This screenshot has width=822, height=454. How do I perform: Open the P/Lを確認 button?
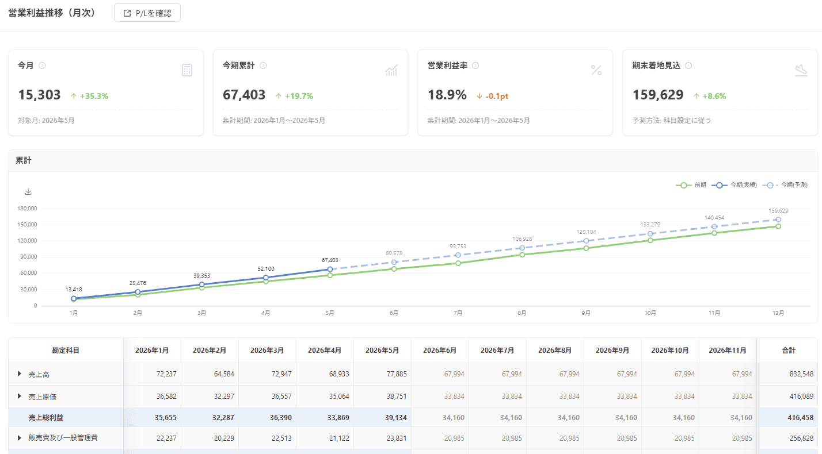(147, 13)
